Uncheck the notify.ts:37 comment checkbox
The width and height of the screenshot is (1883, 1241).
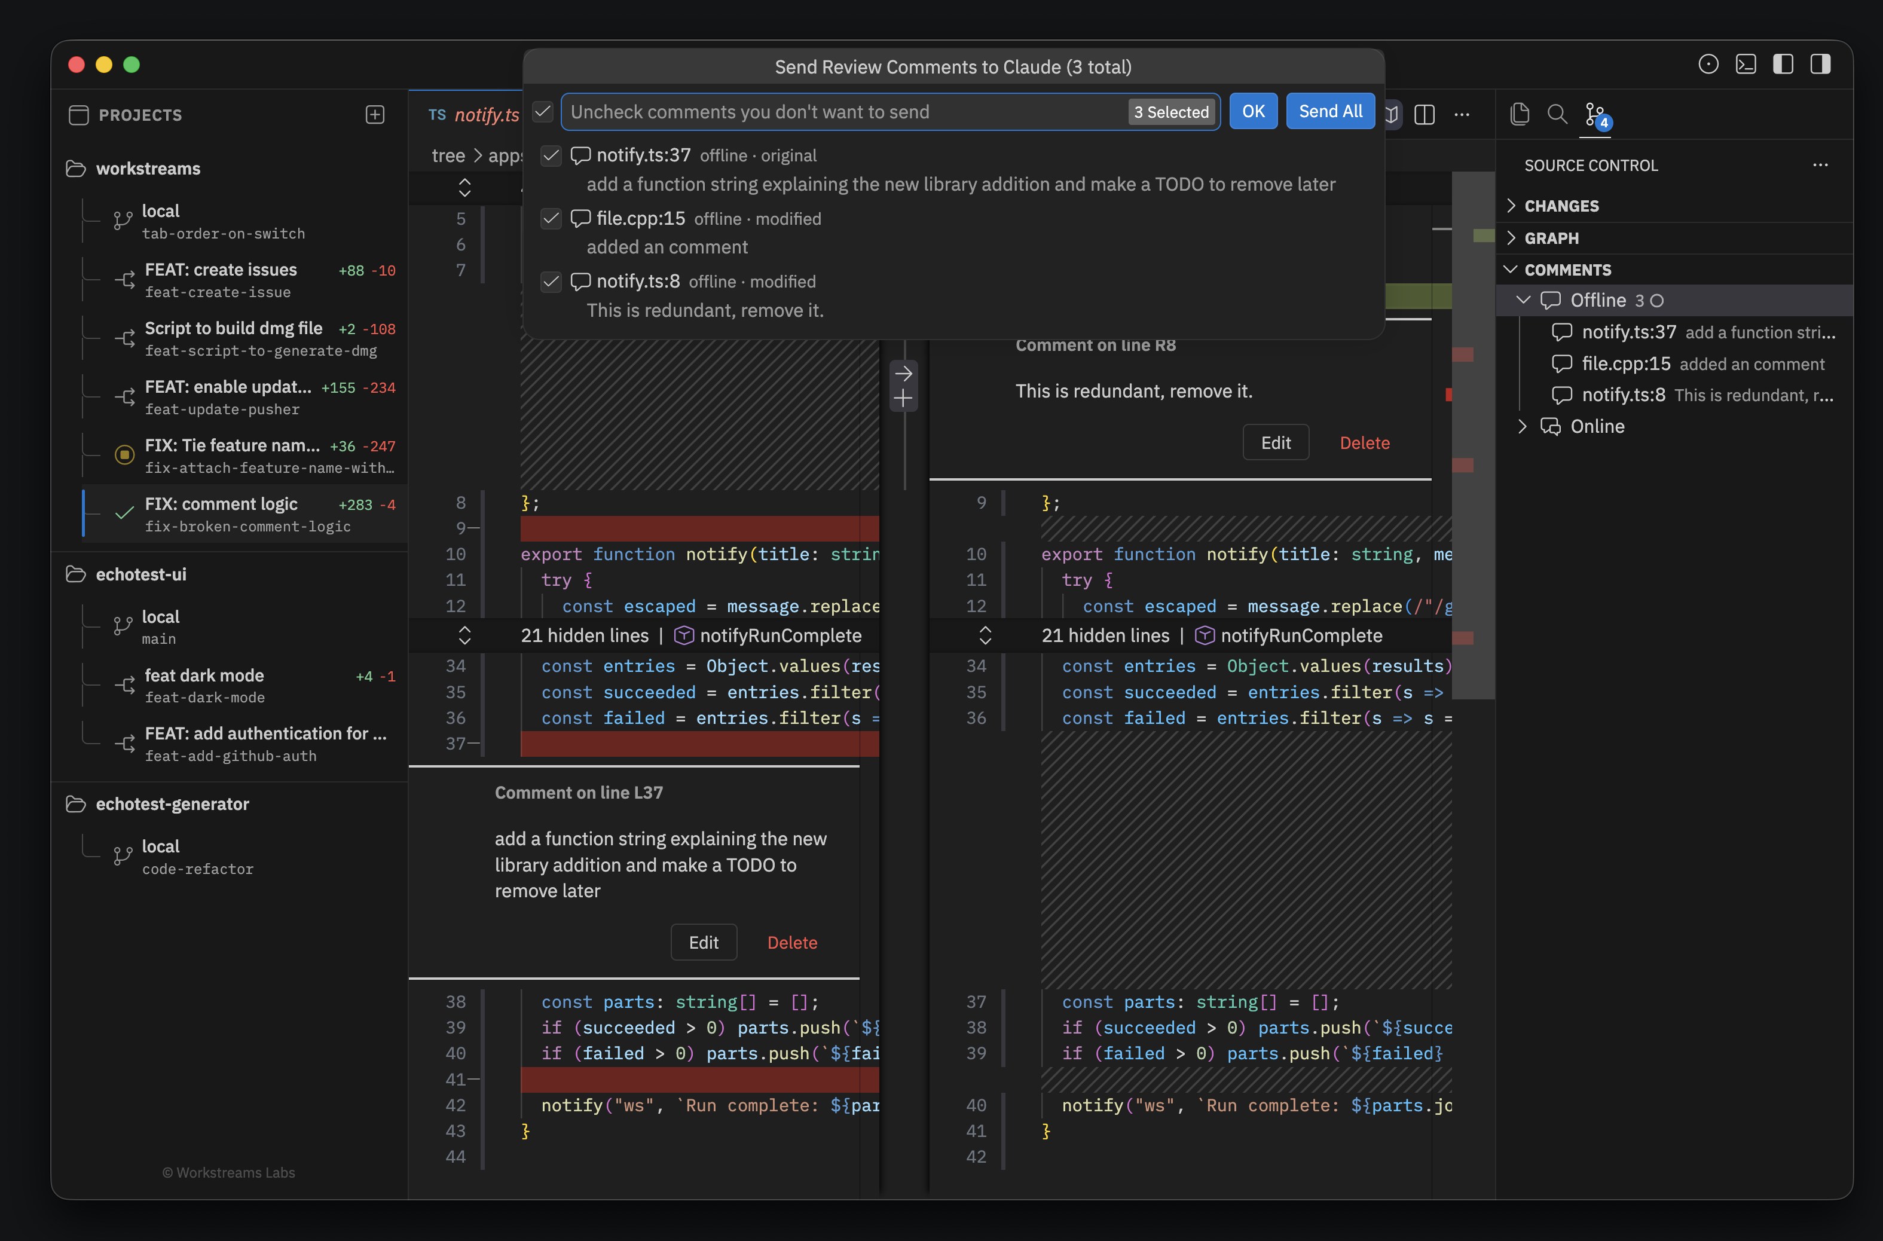coord(551,156)
